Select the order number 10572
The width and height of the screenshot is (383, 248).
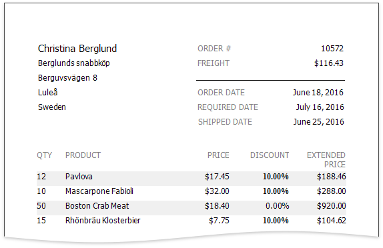click(x=332, y=49)
